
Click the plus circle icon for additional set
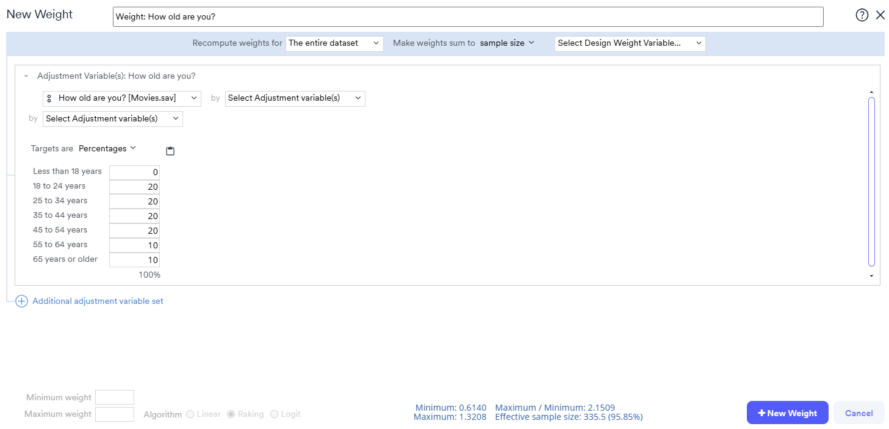pos(21,301)
